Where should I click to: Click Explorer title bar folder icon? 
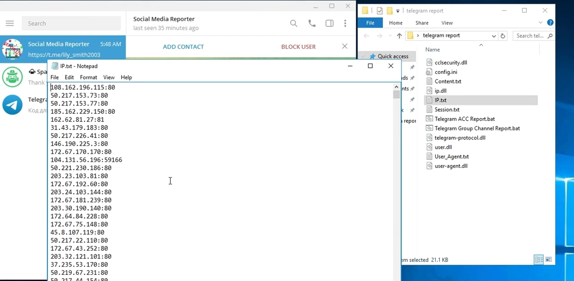pyautogui.click(x=365, y=11)
